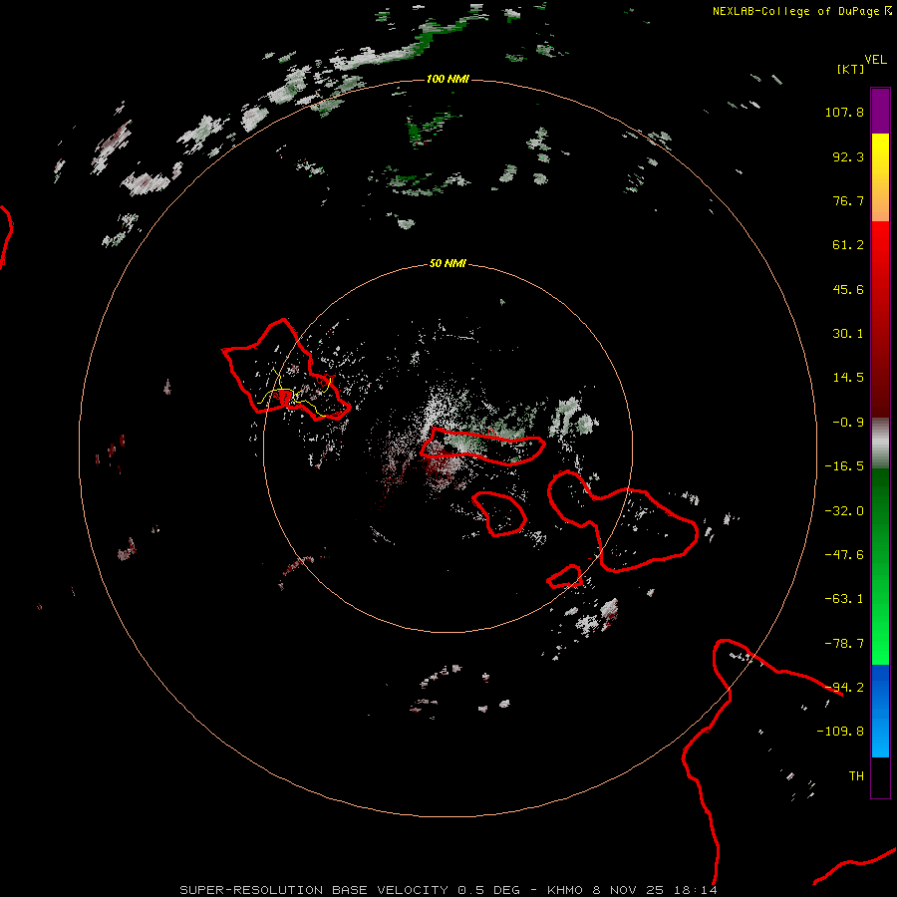Screen dimensions: 897x897
Task: Click the NEXLAB-College of DuPage watermark text
Action: (x=801, y=11)
